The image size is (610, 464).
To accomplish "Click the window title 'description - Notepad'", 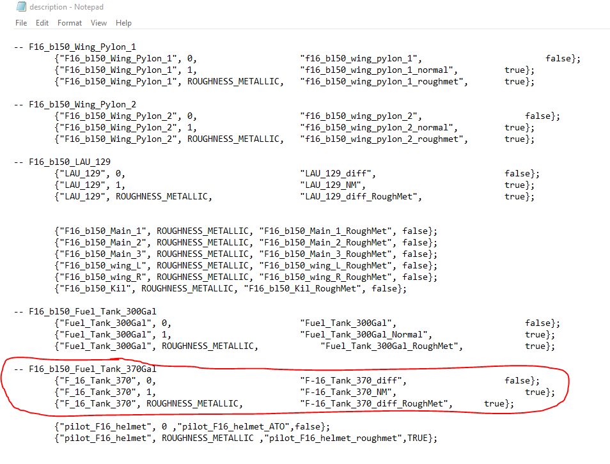I will pyautogui.click(x=66, y=7).
